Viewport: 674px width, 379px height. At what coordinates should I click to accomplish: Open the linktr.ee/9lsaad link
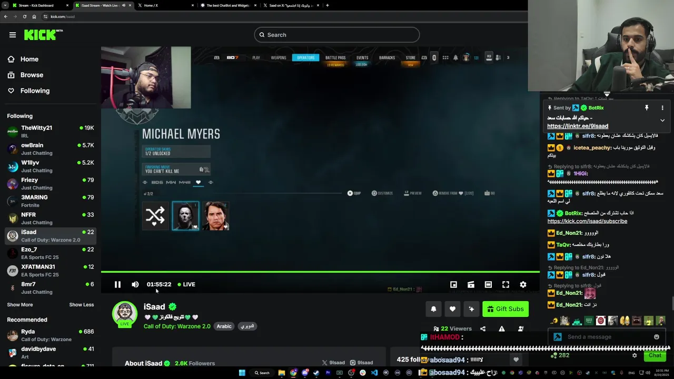pyautogui.click(x=578, y=126)
